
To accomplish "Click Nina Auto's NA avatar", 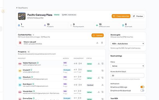I will [20, 78].
